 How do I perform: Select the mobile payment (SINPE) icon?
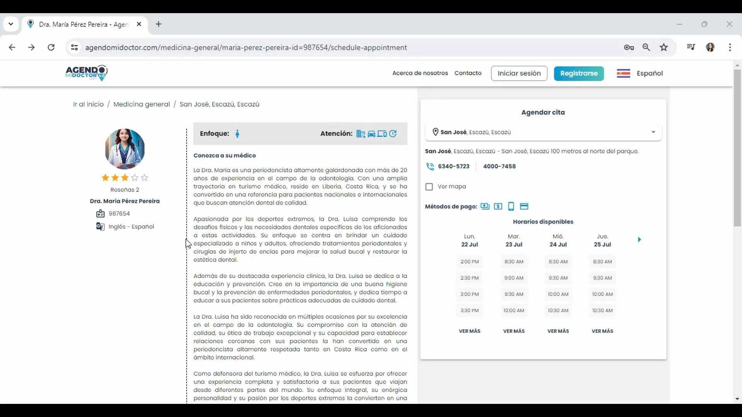click(x=511, y=207)
